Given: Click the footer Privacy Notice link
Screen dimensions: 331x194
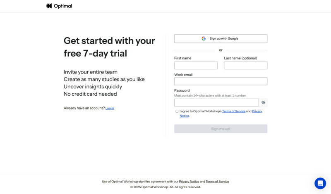Looking at the screenshot, I should pos(189,182).
